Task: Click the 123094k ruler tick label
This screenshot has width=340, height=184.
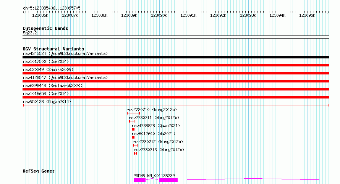Action: (277, 15)
